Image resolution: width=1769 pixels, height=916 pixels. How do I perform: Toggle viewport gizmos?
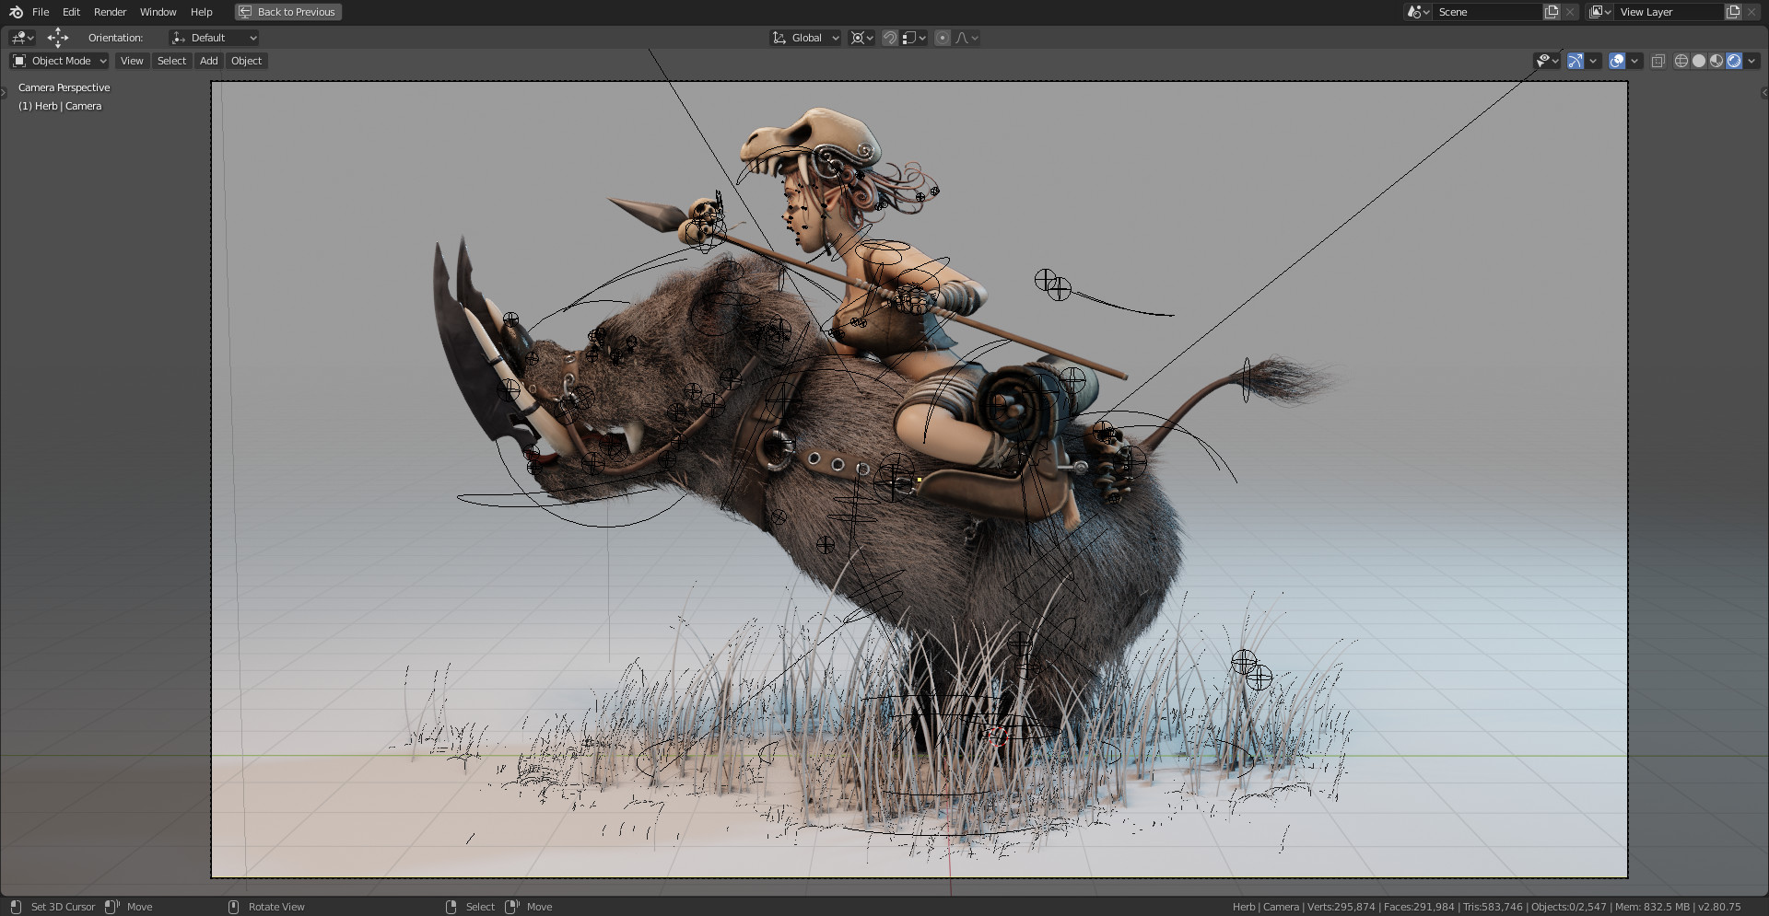pyautogui.click(x=1576, y=61)
